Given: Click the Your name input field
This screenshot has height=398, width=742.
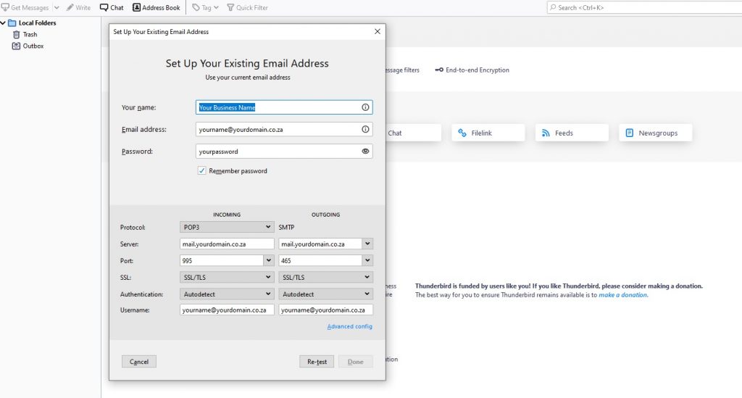Looking at the screenshot, I should click(x=284, y=107).
